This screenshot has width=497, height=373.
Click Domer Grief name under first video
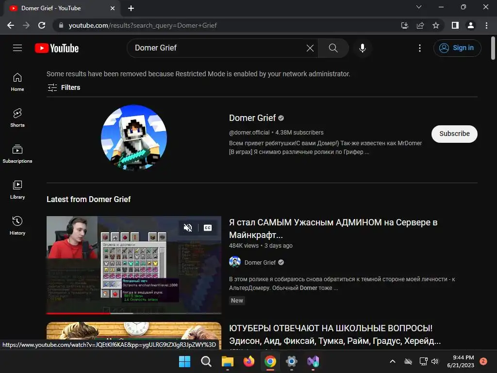click(260, 263)
